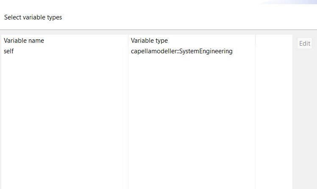Click the Edit button
The image size is (317, 189).
(x=304, y=43)
